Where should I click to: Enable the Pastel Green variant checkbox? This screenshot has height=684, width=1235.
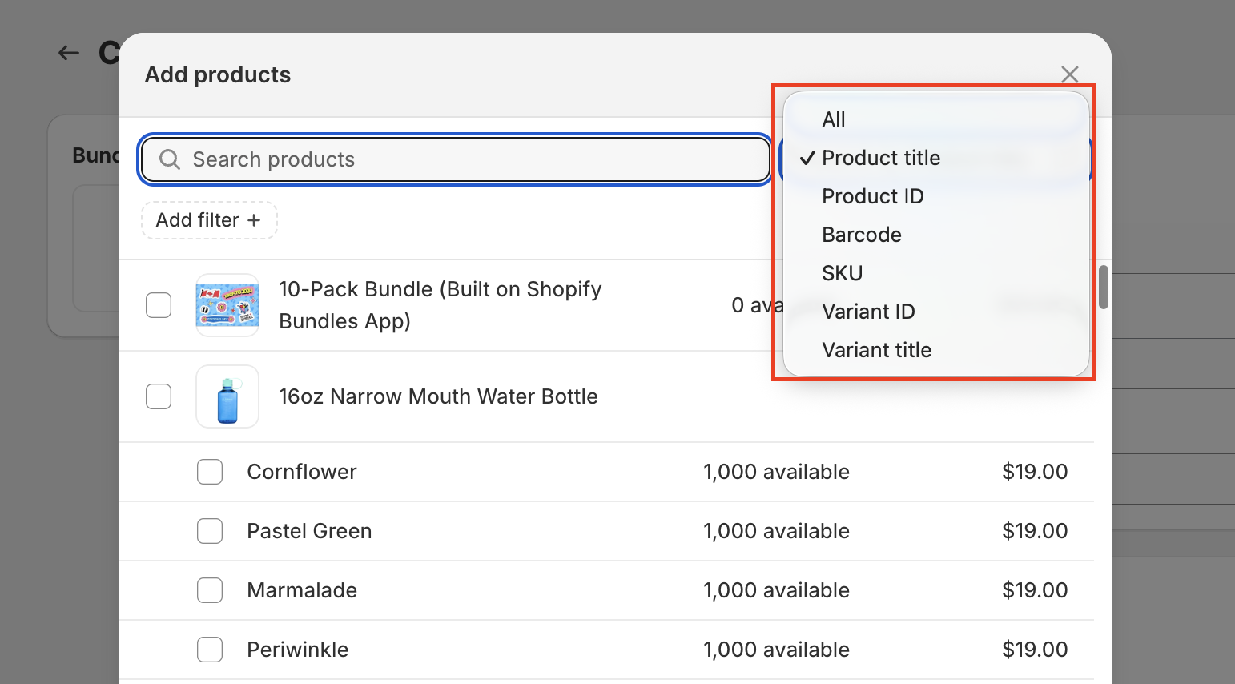(x=210, y=531)
